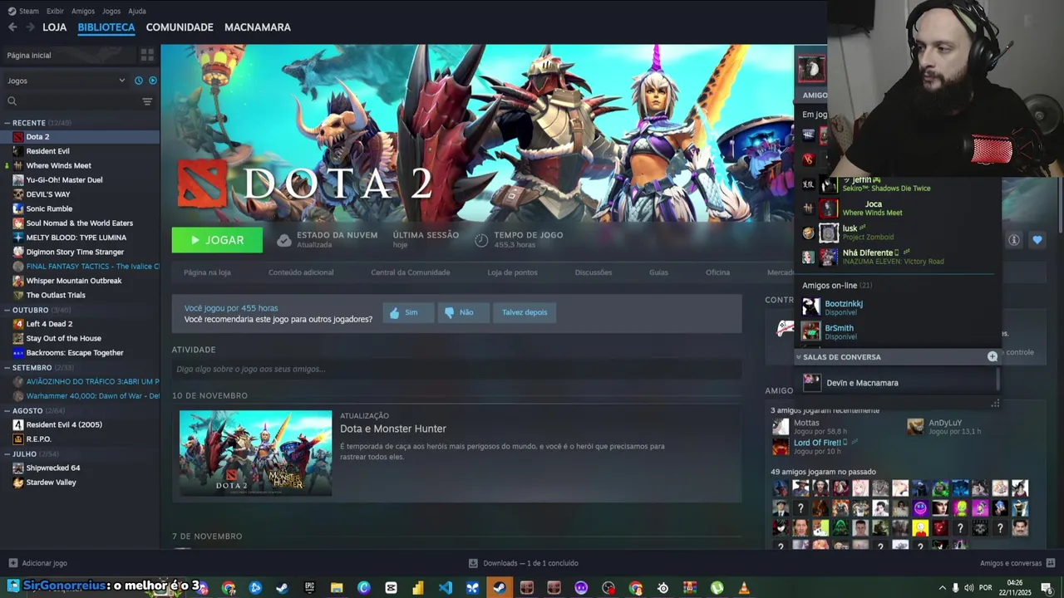Click the clock recent-sort icon
The image size is (1064, 598).
point(139,81)
